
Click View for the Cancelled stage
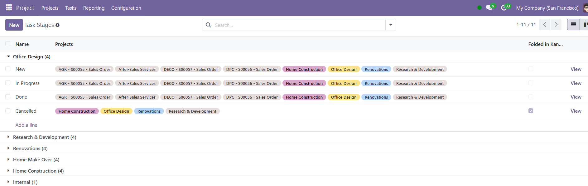[x=576, y=111]
